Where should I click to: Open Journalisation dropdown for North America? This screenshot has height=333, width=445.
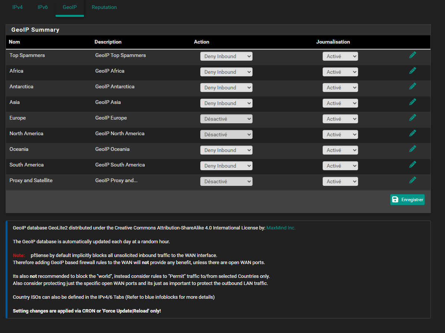coord(340,134)
